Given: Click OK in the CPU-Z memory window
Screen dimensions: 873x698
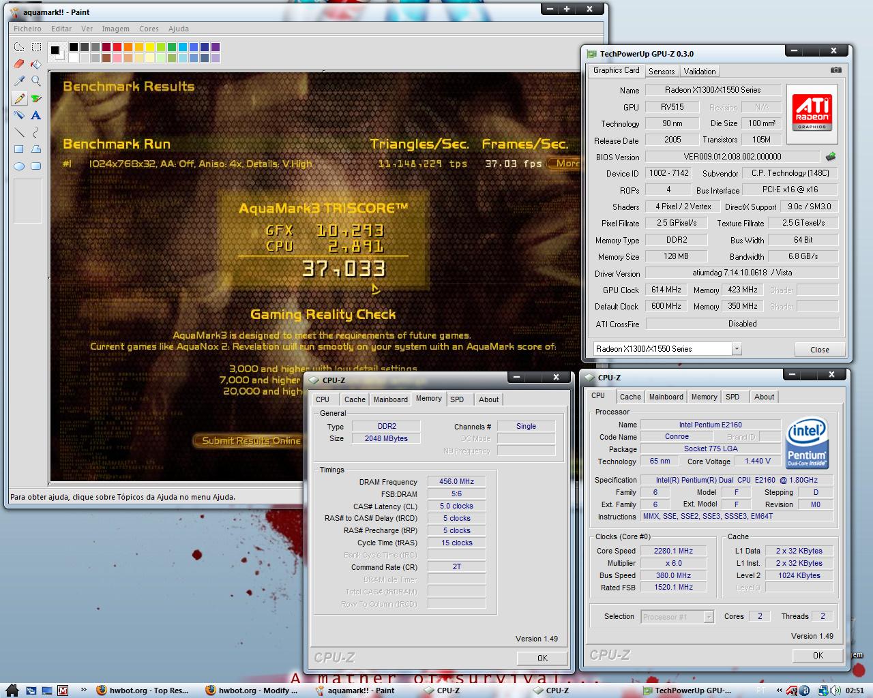Looking at the screenshot, I should click(x=542, y=658).
